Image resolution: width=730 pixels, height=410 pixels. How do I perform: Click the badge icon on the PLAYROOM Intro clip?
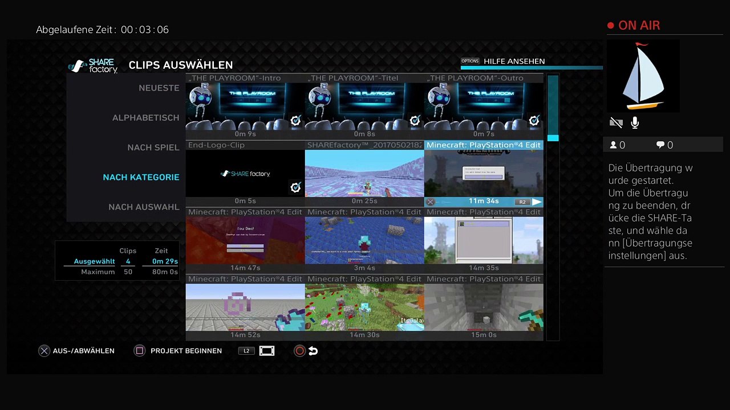295,121
